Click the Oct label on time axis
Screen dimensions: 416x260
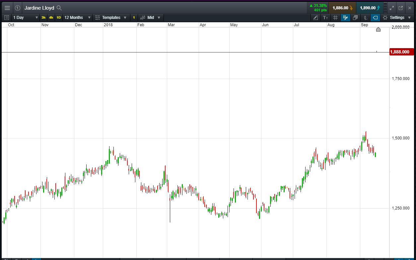[11, 25]
